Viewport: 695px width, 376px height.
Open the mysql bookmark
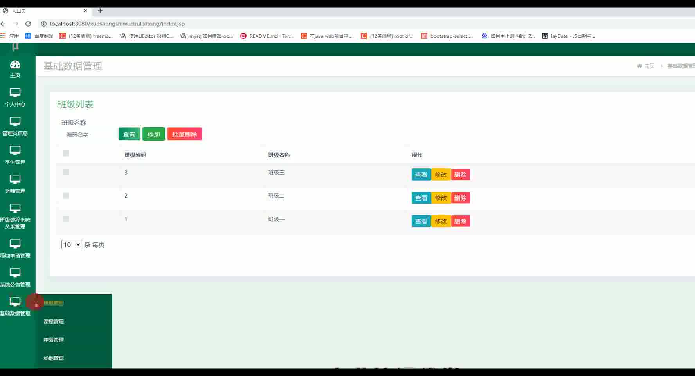[x=207, y=36]
